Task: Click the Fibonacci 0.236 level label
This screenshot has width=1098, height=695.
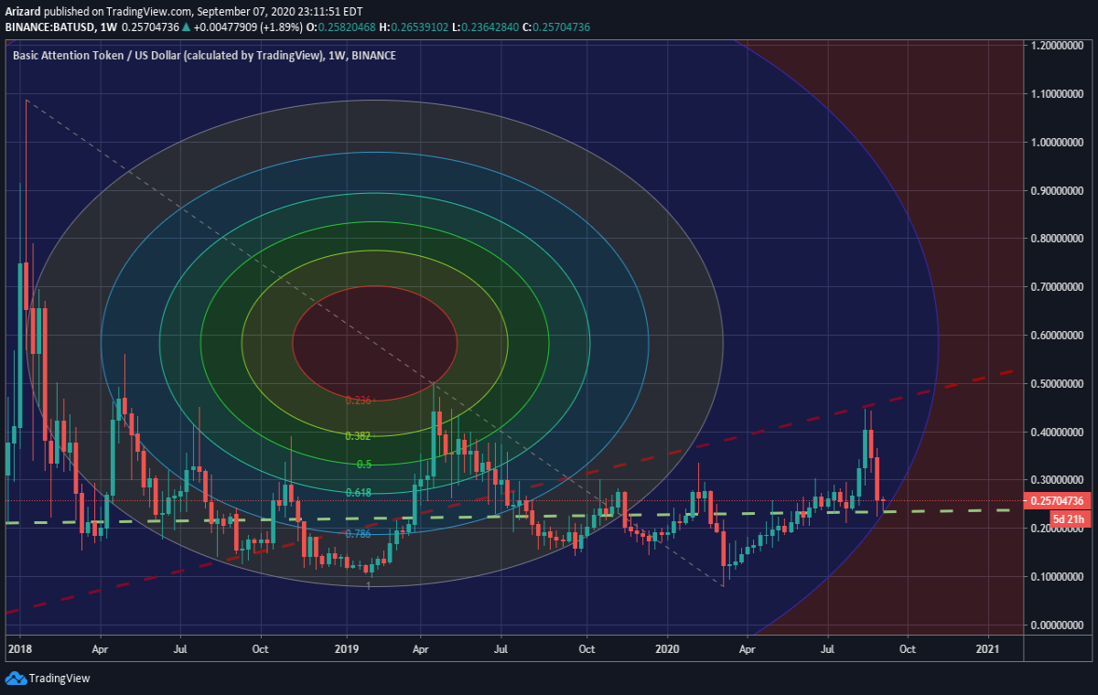Action: click(x=358, y=400)
